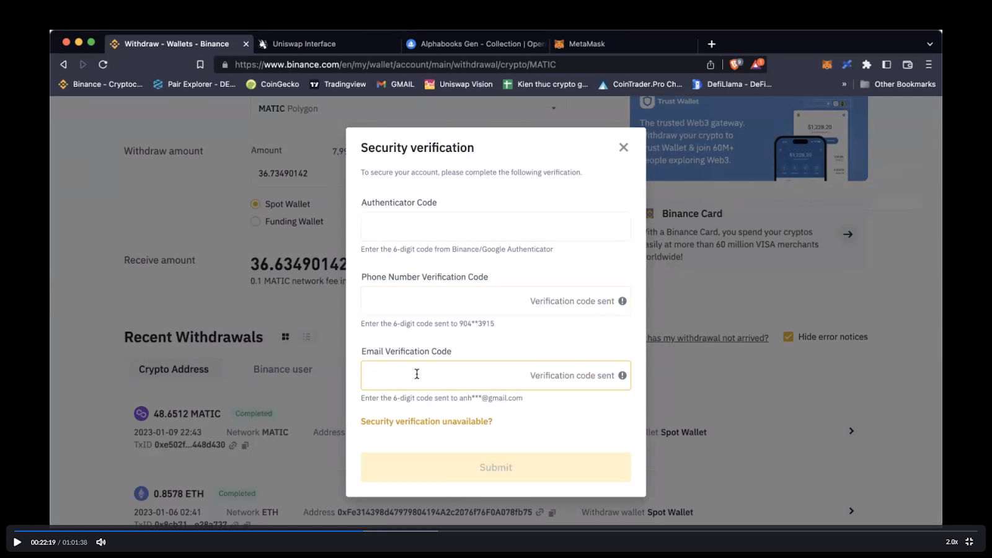Open Security verification unavailable link
Screen dimensions: 992x558
(x=427, y=422)
